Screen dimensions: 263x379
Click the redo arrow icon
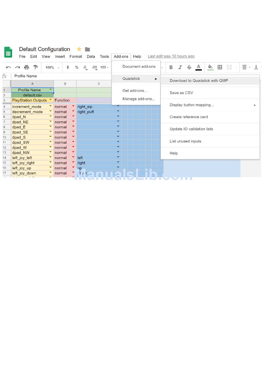[17, 67]
